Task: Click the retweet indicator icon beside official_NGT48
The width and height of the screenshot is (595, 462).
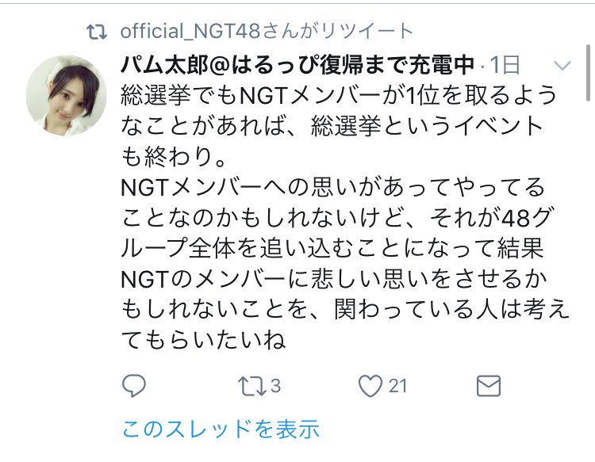Action: pyautogui.click(x=97, y=32)
